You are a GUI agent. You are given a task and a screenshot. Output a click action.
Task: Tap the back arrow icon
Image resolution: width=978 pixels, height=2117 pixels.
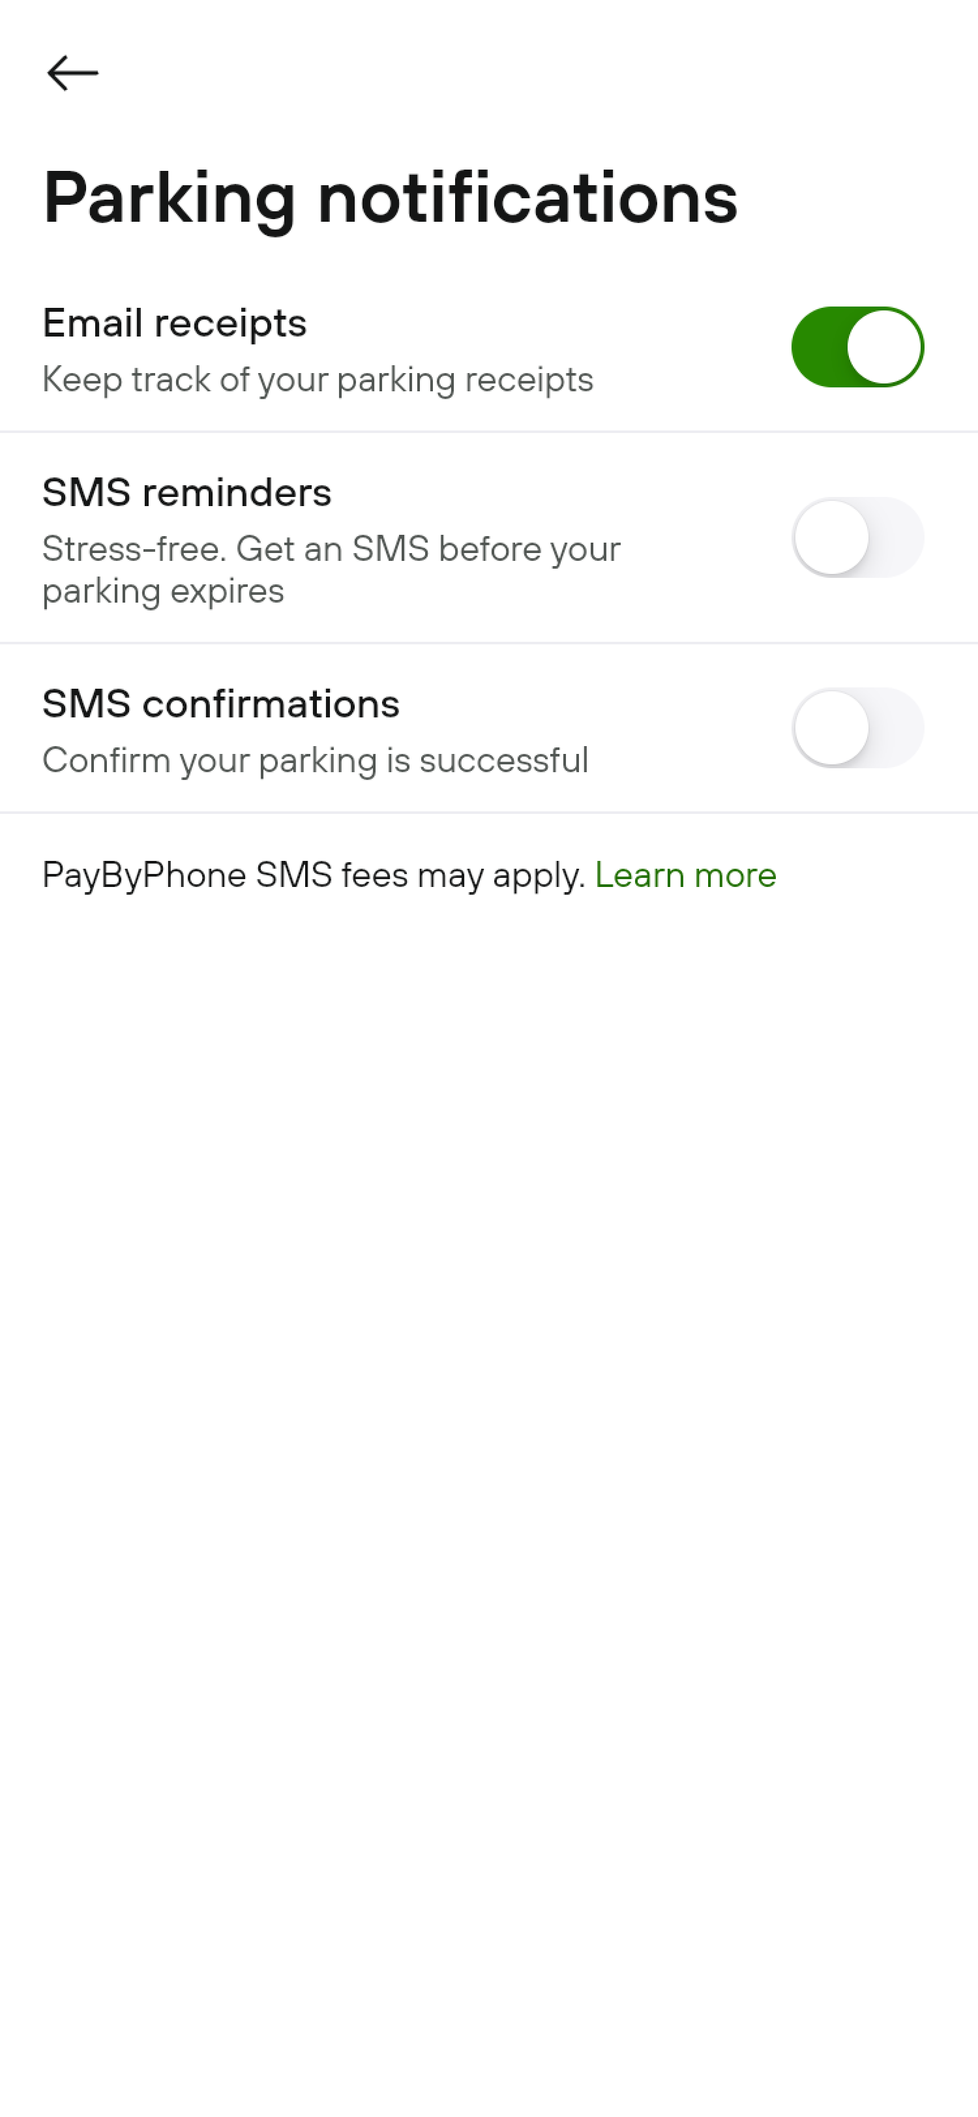(x=72, y=73)
